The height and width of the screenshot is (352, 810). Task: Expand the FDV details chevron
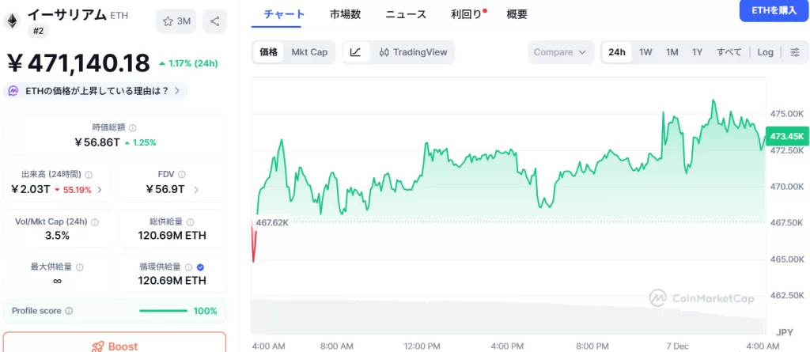pyautogui.click(x=196, y=190)
